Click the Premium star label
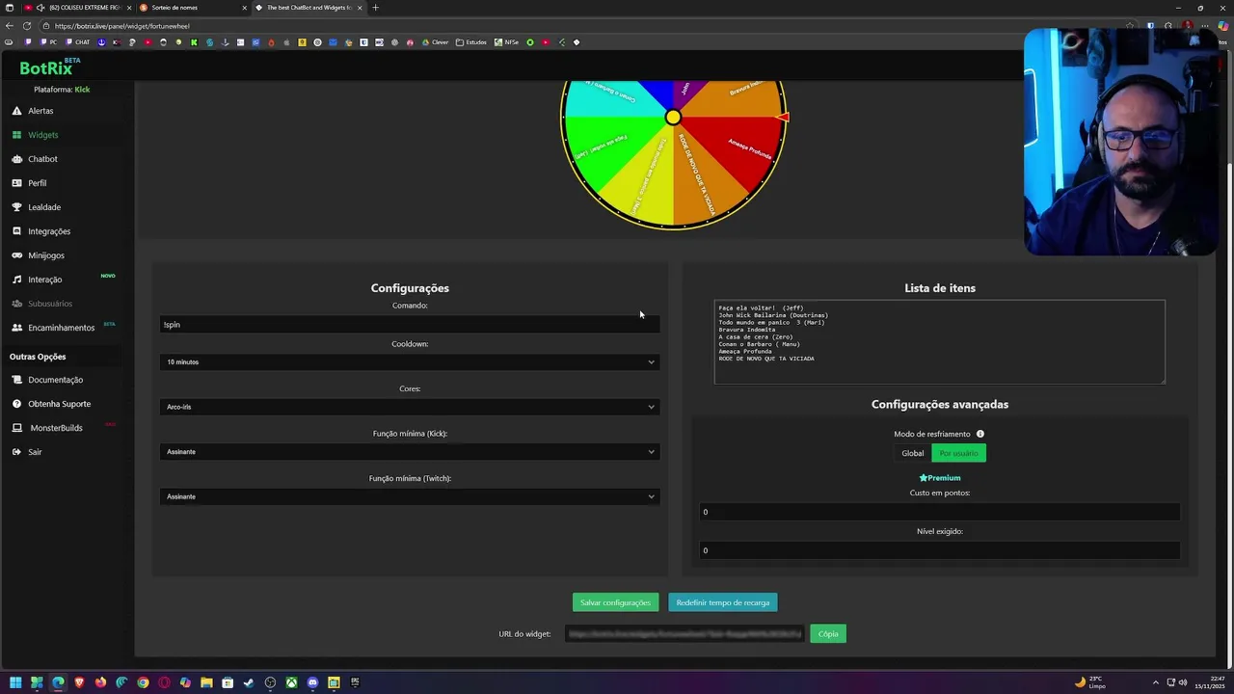The image size is (1234, 694). 940,478
